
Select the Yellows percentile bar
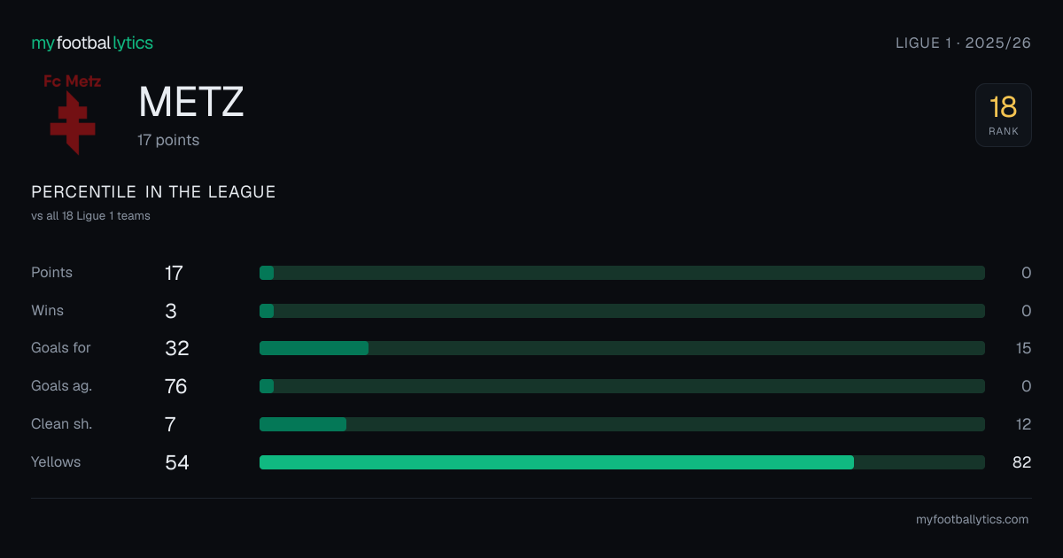622,462
